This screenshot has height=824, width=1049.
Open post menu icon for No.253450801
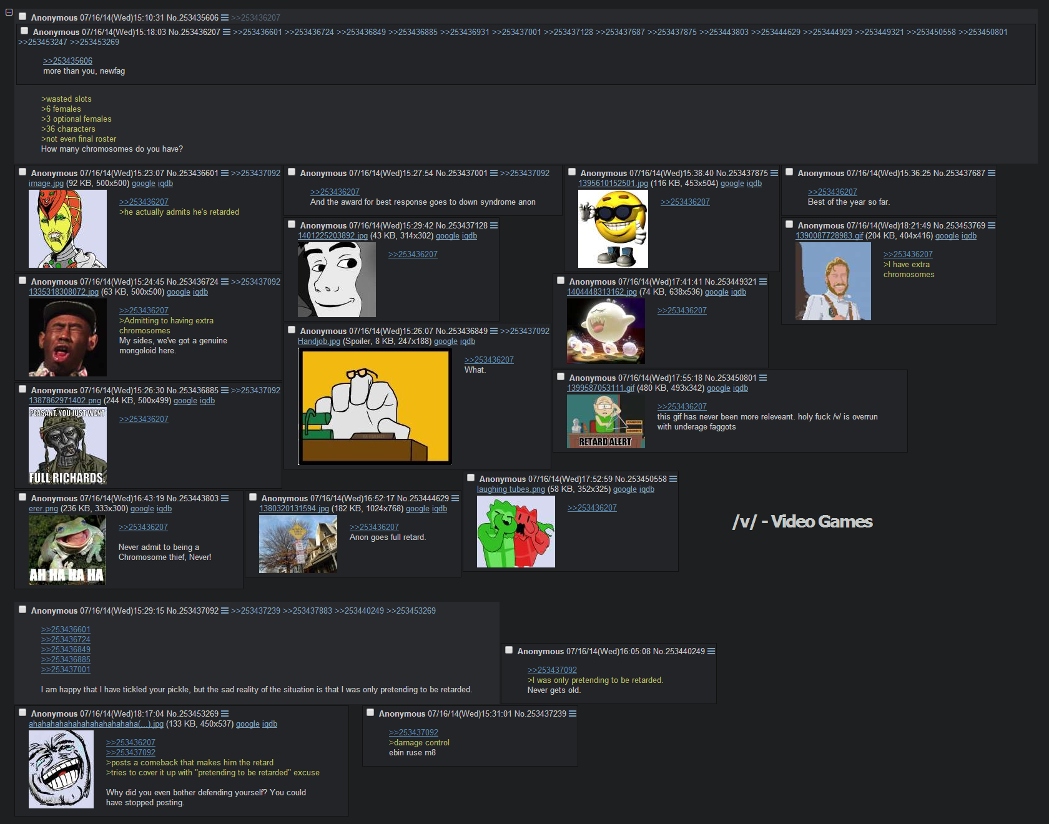click(x=763, y=378)
